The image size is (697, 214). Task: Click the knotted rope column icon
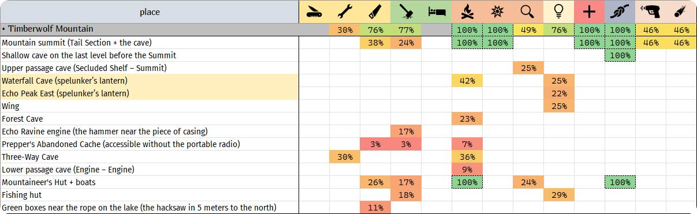620,12
